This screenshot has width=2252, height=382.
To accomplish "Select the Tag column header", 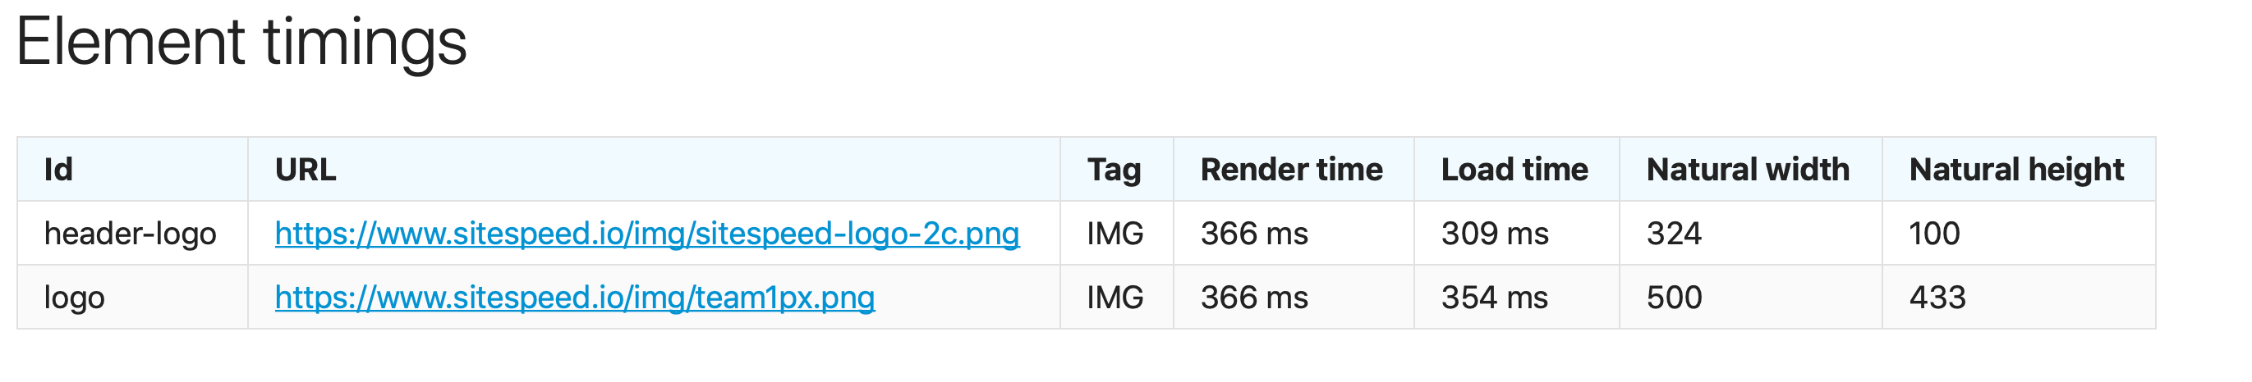I will click(1114, 169).
